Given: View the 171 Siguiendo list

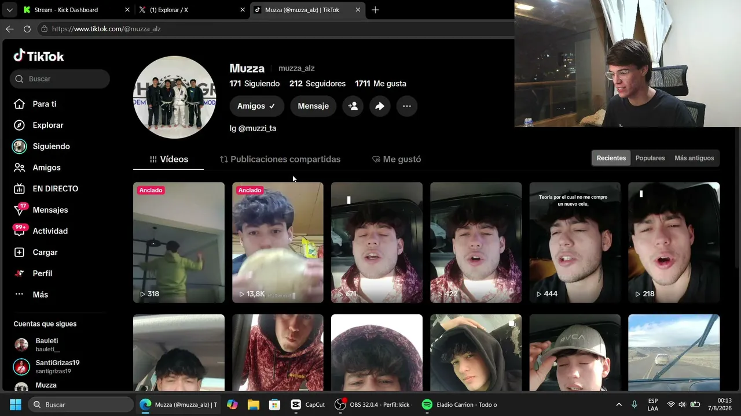Looking at the screenshot, I should point(255,84).
